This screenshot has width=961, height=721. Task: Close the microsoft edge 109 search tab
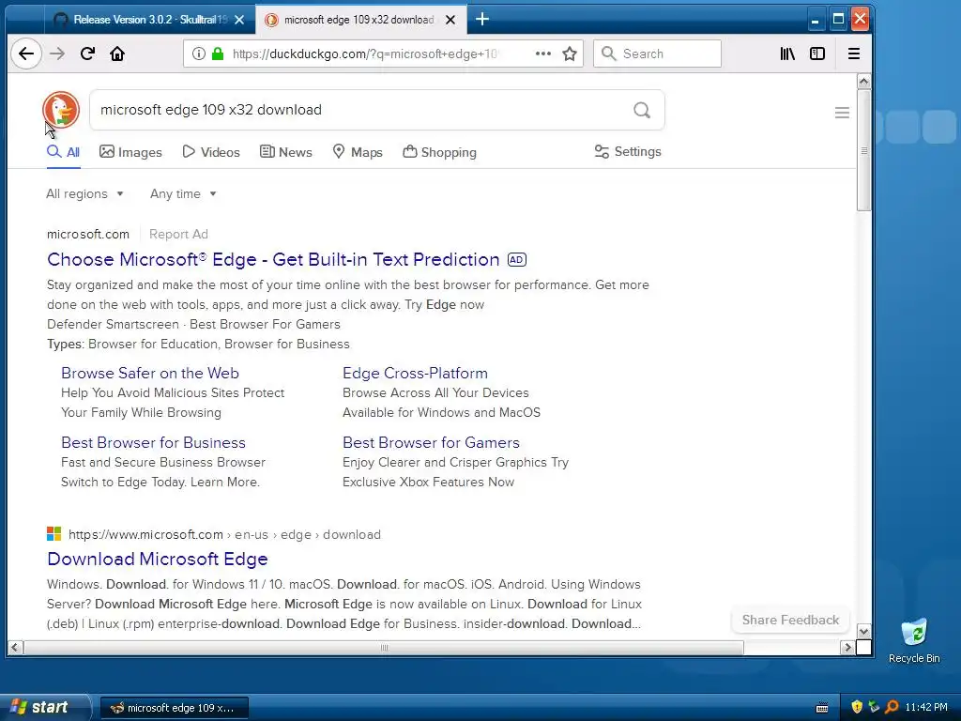[x=450, y=20]
